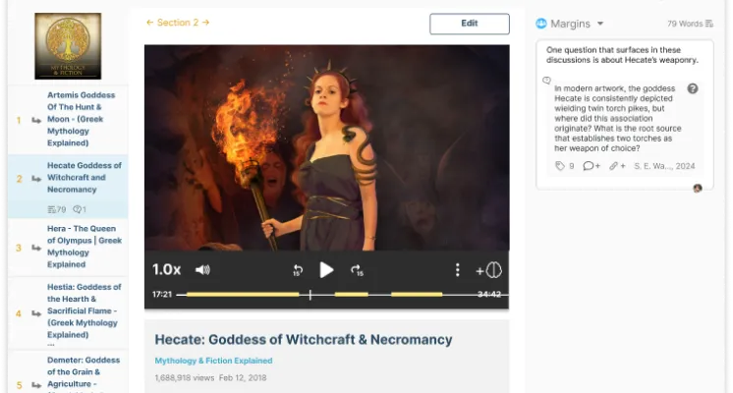
Task: Open the video three-dot options menu
Action: (457, 269)
